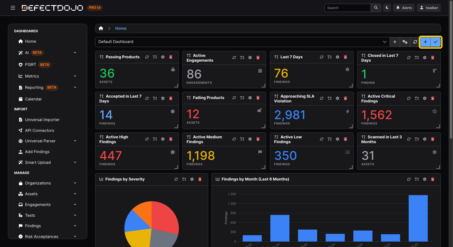Delete Scanned in Last 3 Months tile

point(433,139)
